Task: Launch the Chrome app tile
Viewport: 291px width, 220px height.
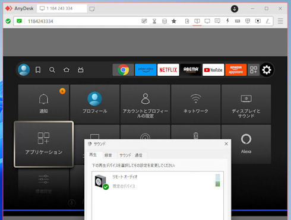Action: pyautogui.click(x=123, y=70)
